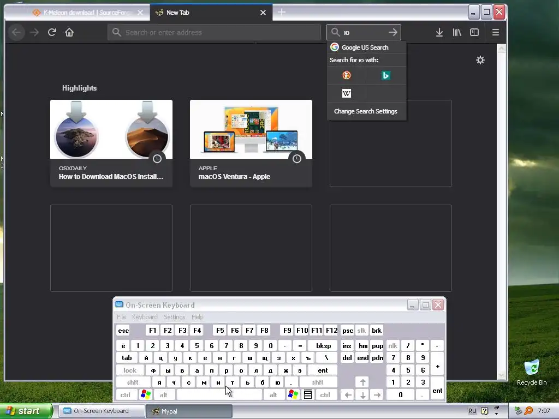This screenshot has width=559, height=419.
Task: Close the New Tab tab
Action: click(263, 13)
